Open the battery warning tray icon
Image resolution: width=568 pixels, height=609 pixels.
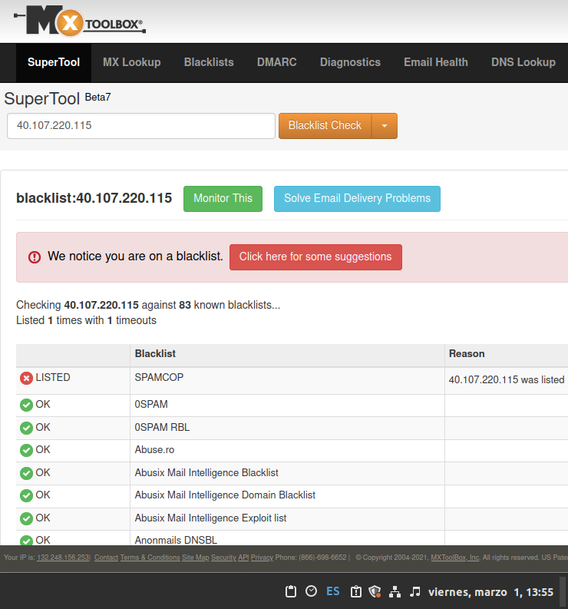click(x=355, y=591)
